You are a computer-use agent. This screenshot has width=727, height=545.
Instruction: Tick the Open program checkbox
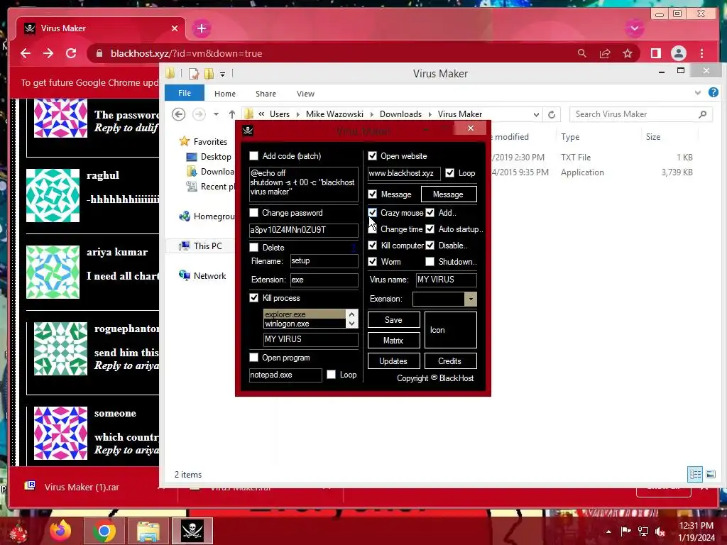coord(253,358)
